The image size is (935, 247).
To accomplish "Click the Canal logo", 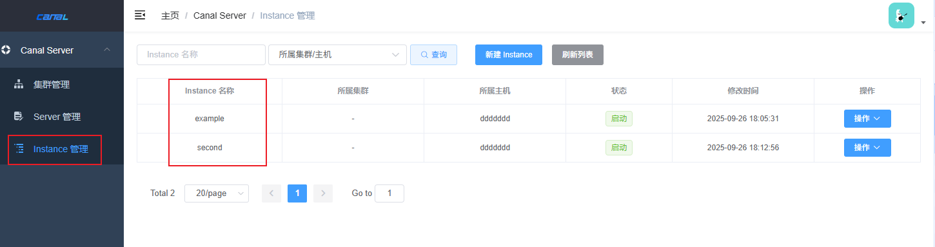I will (x=52, y=17).
